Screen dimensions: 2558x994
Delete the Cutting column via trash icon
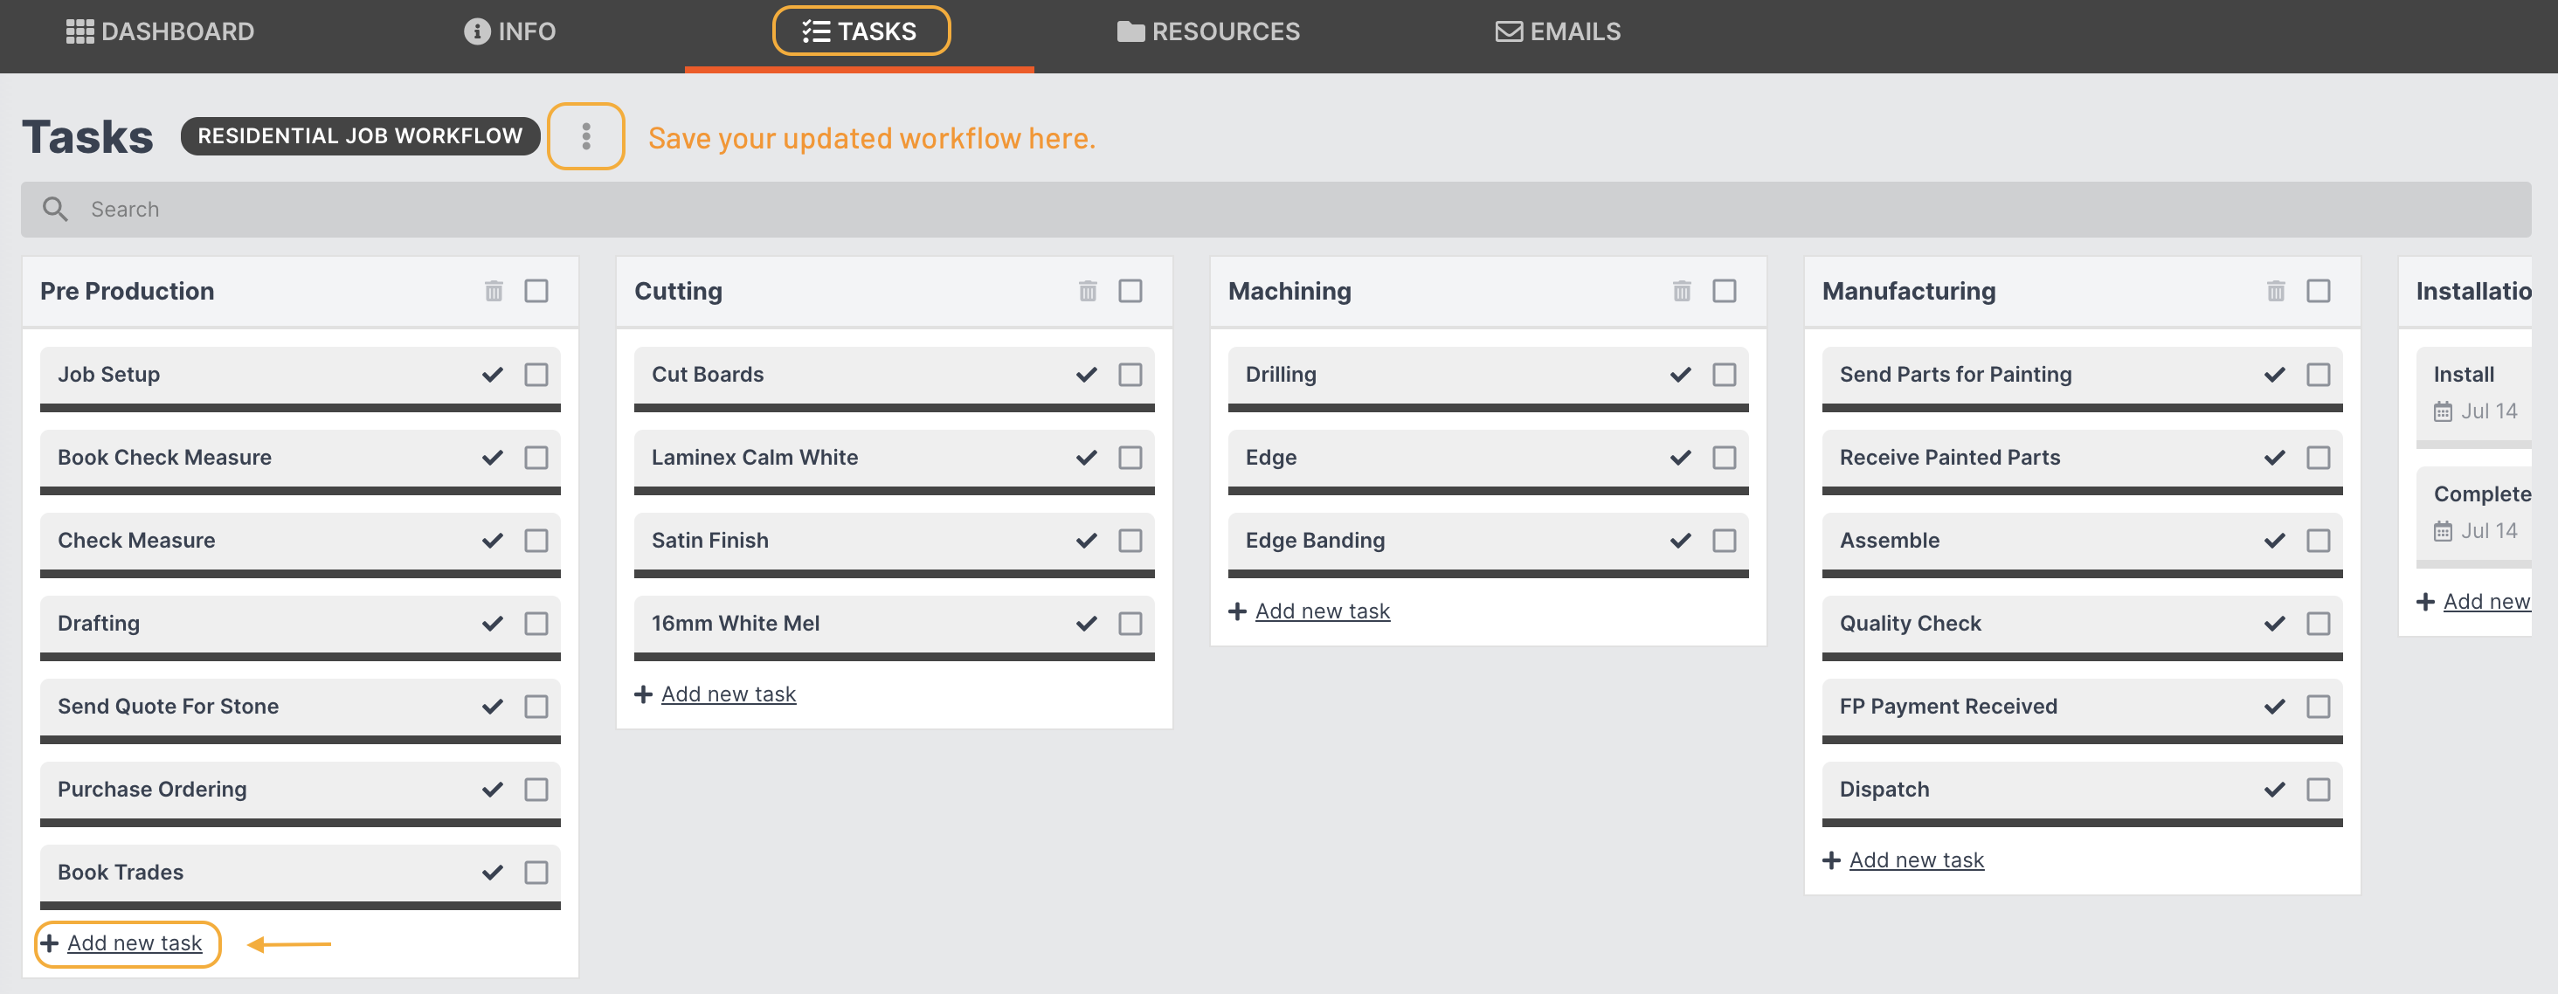[1088, 291]
